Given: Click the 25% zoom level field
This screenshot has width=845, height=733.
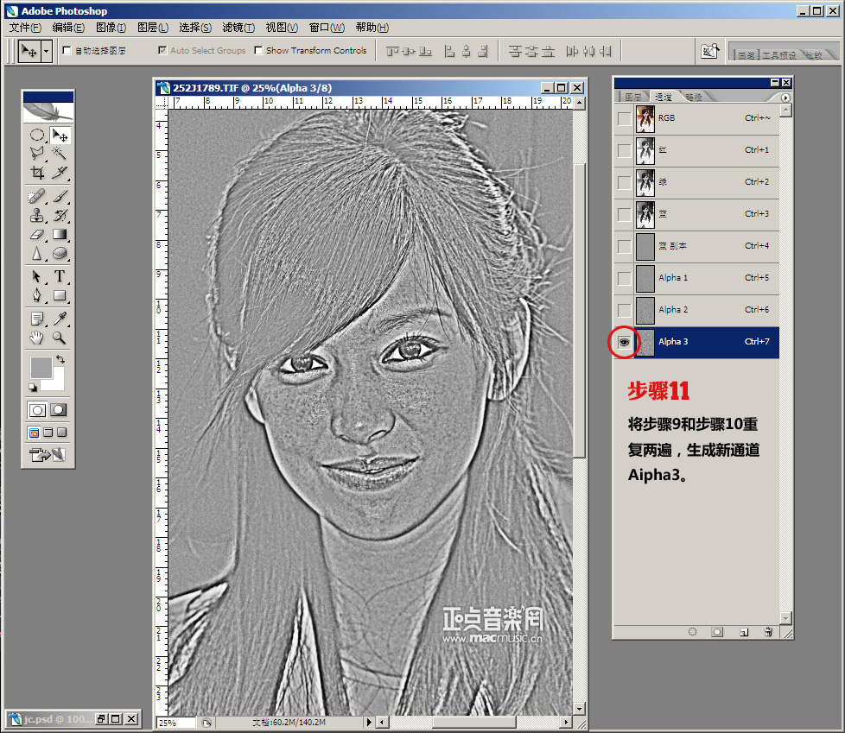Looking at the screenshot, I should (176, 723).
